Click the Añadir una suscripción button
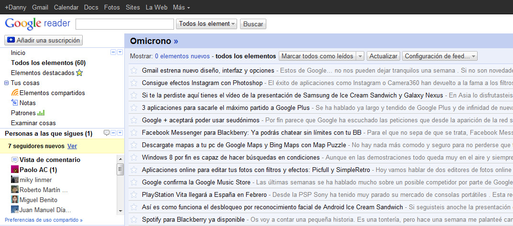Screen dimensions: 513x226 (44, 40)
